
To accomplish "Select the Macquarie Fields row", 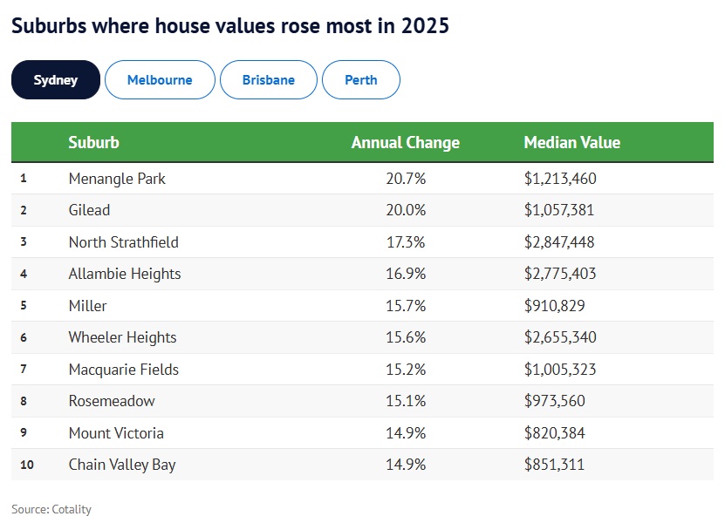I will [124, 370].
